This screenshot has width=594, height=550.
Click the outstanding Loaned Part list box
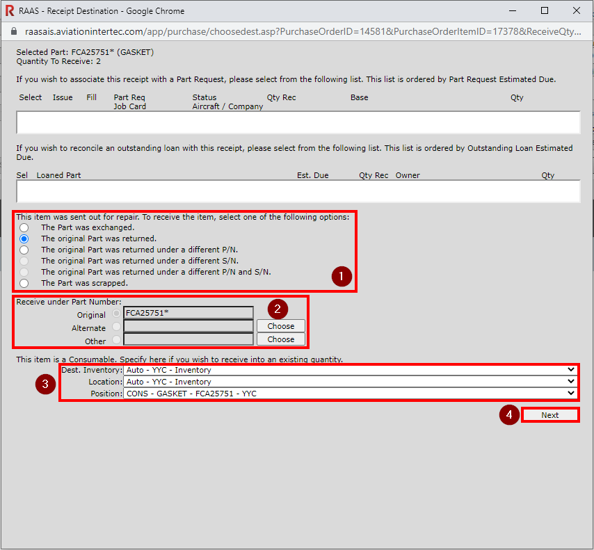point(298,191)
